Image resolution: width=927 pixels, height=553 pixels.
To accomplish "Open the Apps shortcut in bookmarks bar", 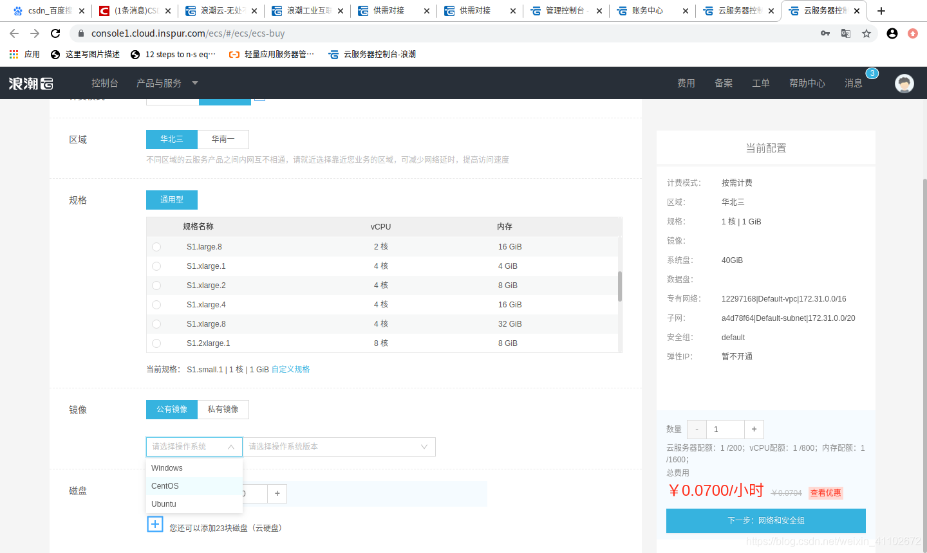I will (24, 55).
